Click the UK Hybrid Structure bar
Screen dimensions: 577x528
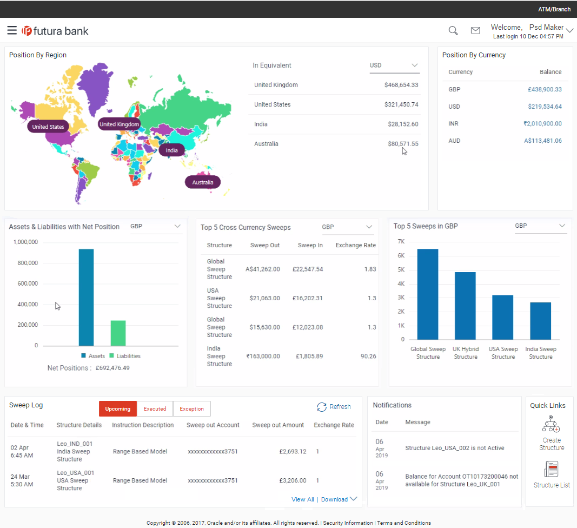(465, 306)
